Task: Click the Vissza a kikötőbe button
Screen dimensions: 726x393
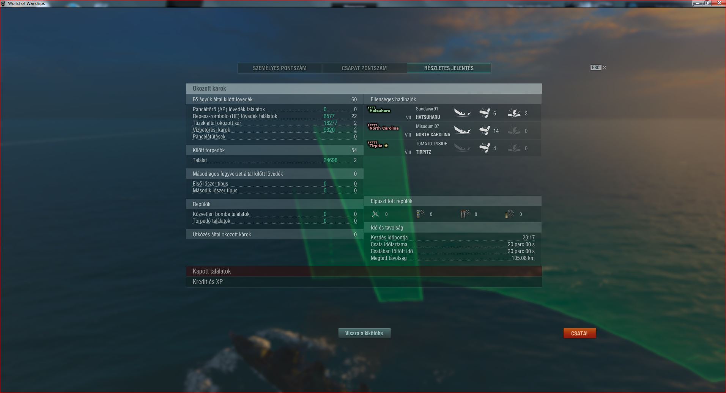Action: pyautogui.click(x=364, y=333)
